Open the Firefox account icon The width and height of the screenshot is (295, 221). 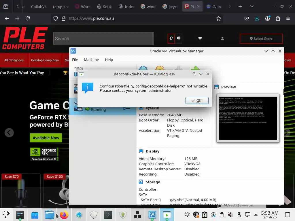(x=267, y=18)
